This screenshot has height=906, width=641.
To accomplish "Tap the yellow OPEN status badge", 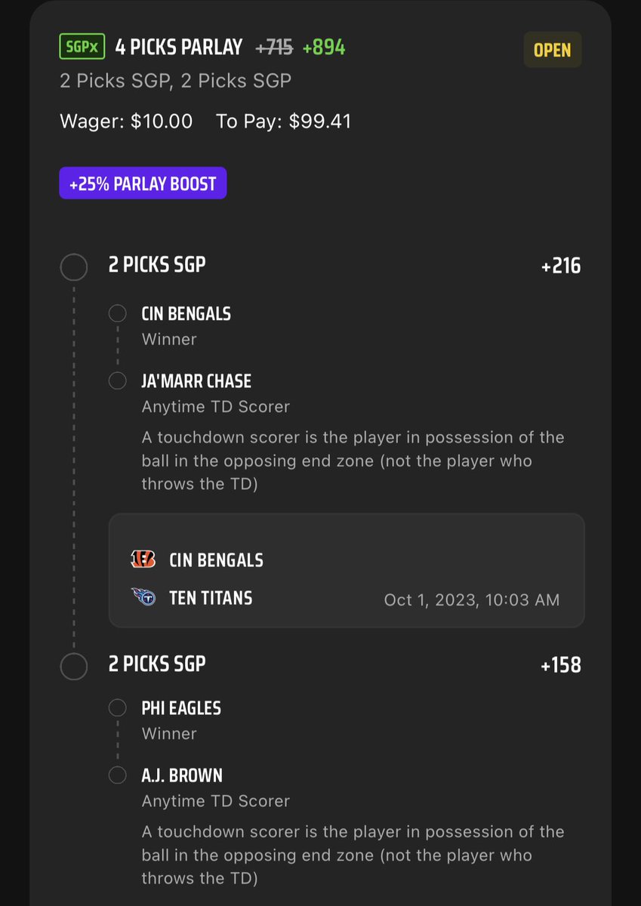I will click(x=552, y=50).
